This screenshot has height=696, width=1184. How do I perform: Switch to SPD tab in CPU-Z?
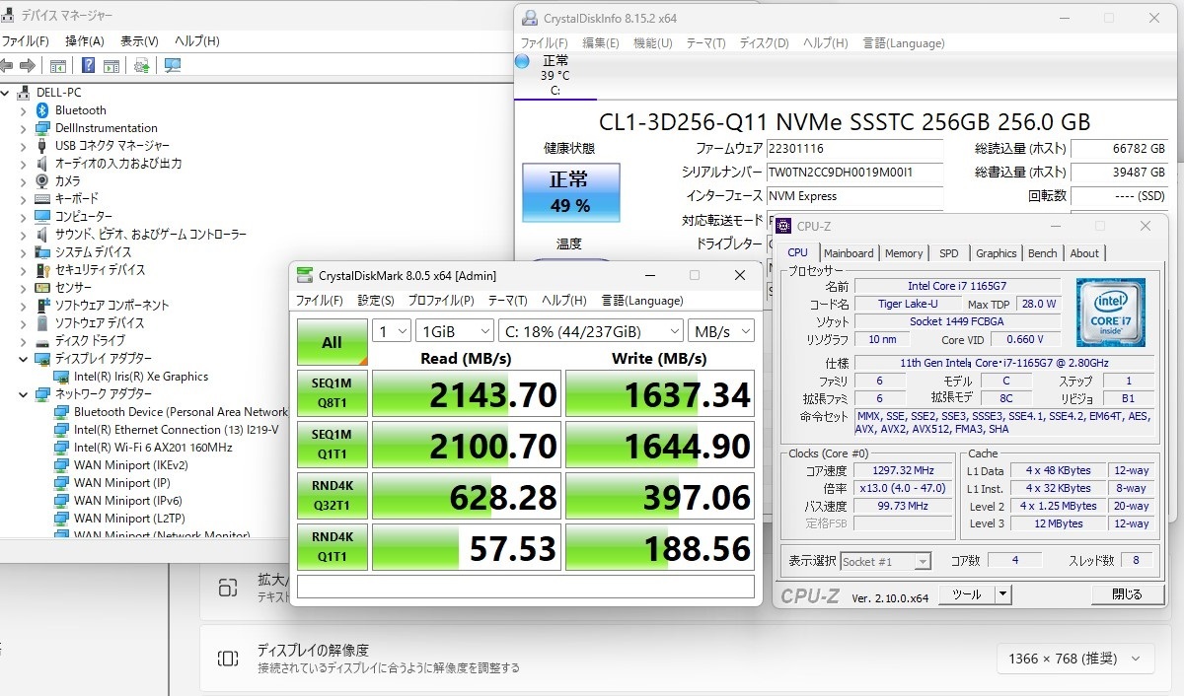tap(949, 253)
